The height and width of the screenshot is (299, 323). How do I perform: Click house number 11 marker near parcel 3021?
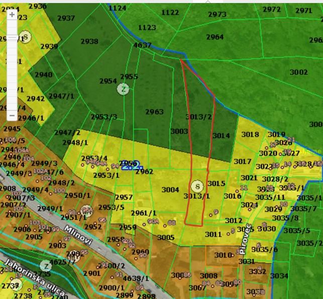coord(244,188)
